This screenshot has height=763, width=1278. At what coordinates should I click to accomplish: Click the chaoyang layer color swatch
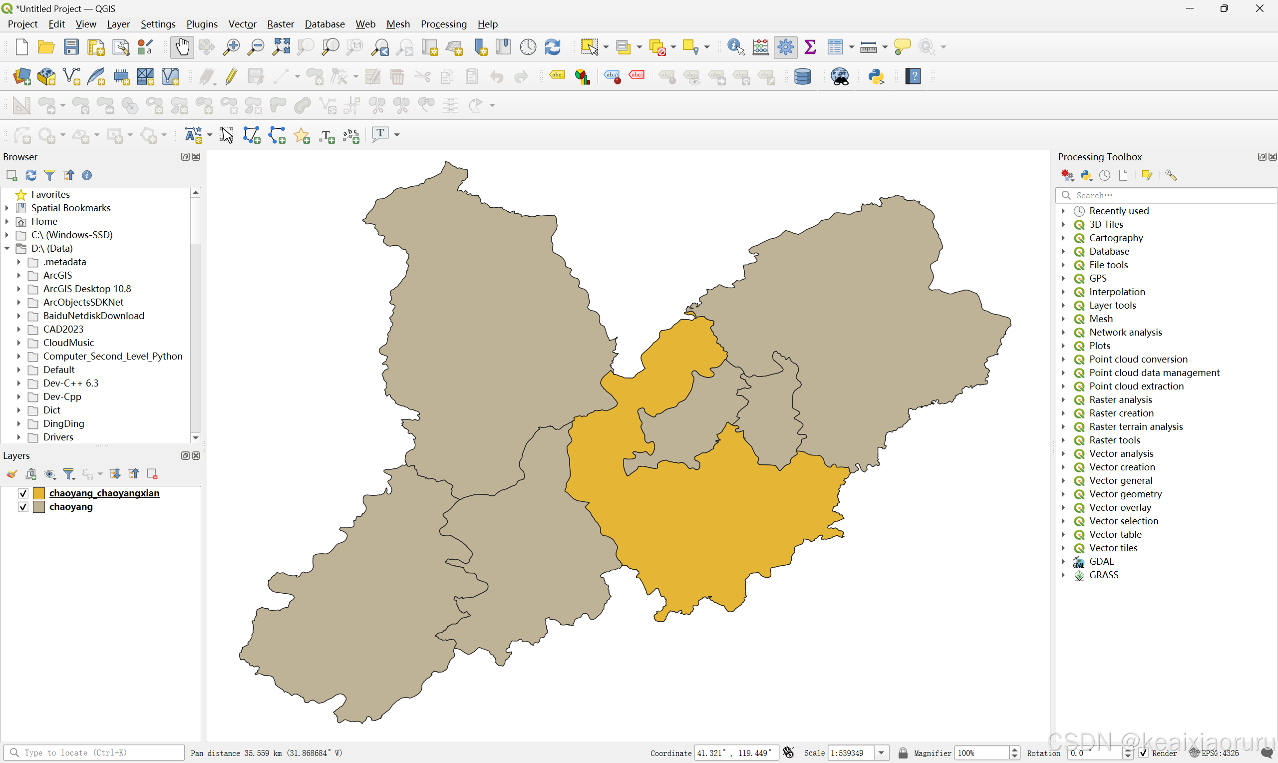pos(39,507)
